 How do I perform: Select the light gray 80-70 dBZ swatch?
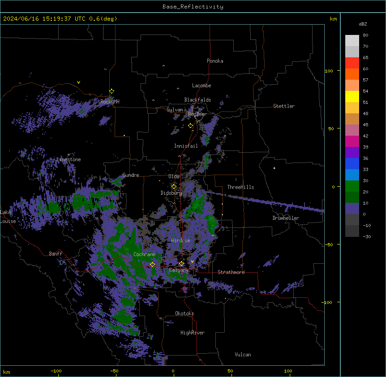point(352,41)
